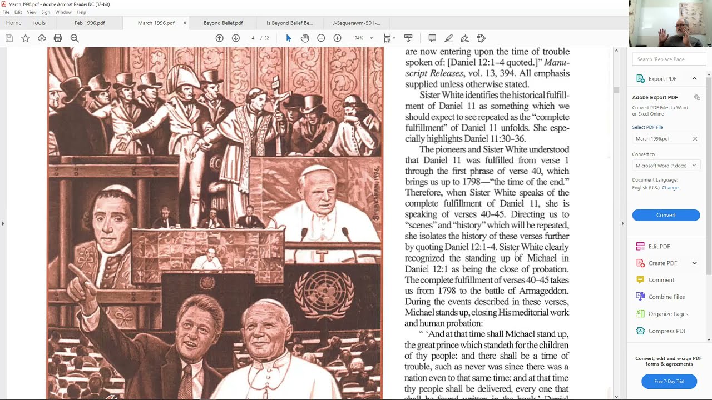Viewport: 712px width, 400px height.
Task: Click the Select PDF File link
Action: 647,127
